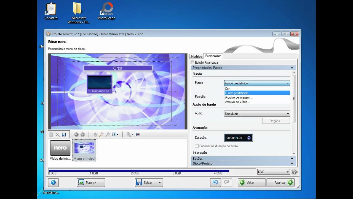Click the zoom in magnifier icon
This screenshot has width=353, height=199.
pos(101,135)
